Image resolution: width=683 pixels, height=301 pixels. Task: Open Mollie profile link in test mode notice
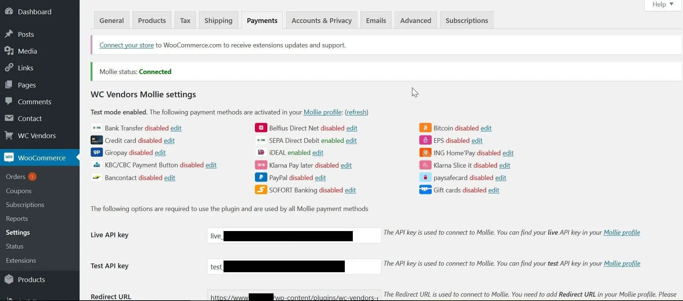(x=323, y=112)
